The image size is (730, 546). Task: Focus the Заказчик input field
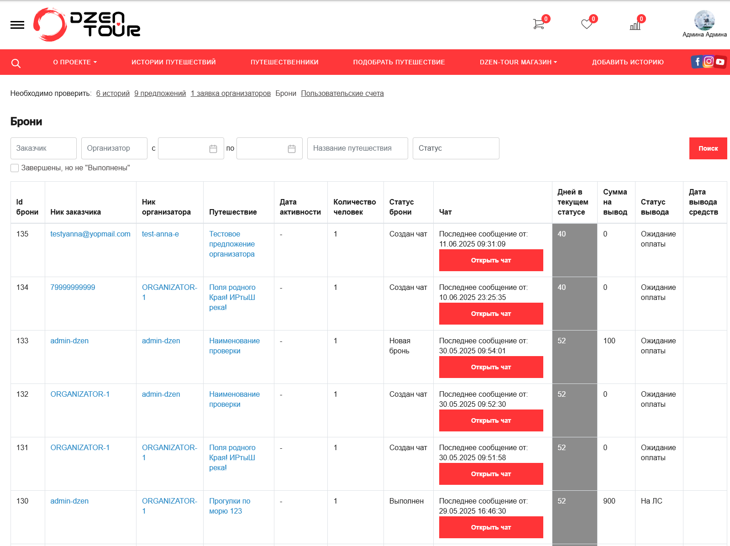(43, 148)
